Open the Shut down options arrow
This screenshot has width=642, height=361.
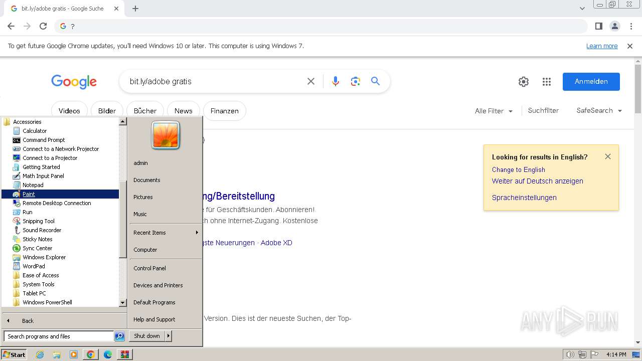coord(169,336)
